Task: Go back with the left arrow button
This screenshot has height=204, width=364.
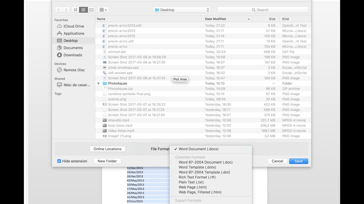Action: (x=59, y=10)
